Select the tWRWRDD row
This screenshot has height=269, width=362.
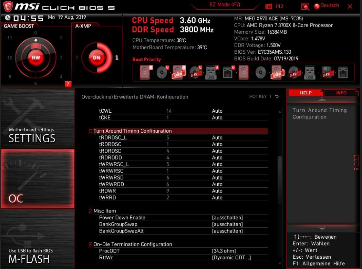click(x=183, y=184)
